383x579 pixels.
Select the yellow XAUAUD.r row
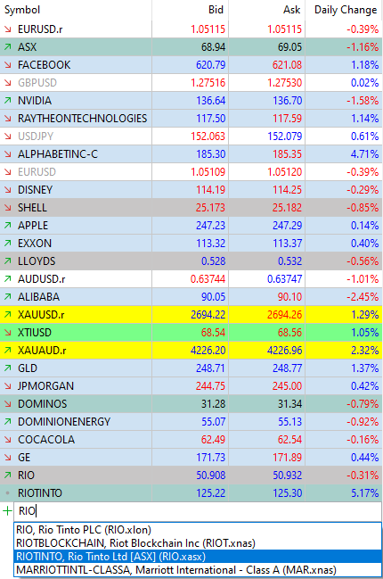tap(191, 350)
